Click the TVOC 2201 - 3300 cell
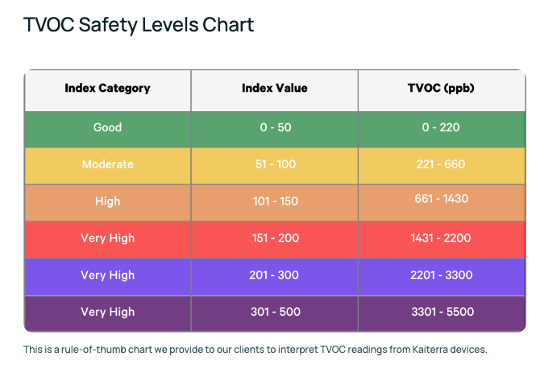540x365 pixels. coord(442,277)
